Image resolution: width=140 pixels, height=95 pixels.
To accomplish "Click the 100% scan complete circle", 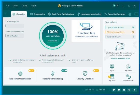I will pos(53,36).
